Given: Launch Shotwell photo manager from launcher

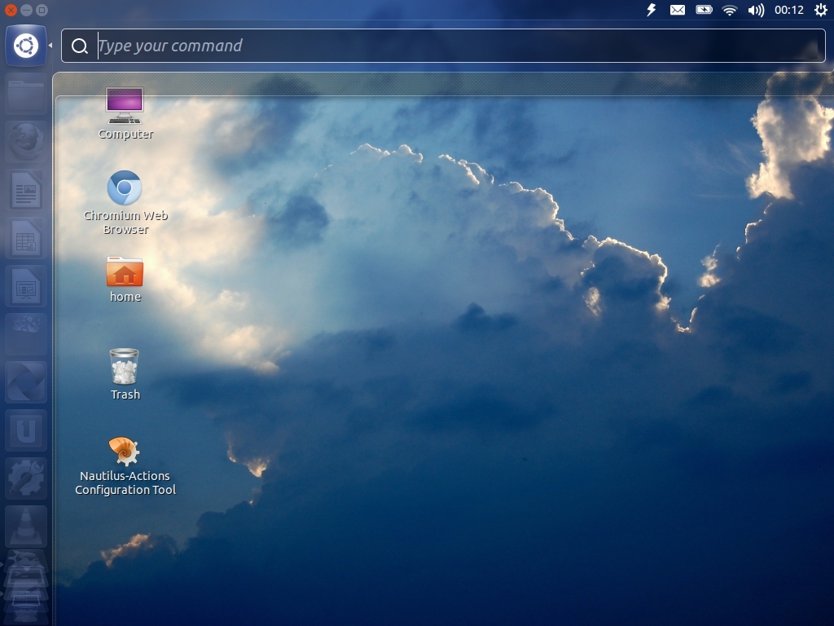Looking at the screenshot, I should 26,381.
